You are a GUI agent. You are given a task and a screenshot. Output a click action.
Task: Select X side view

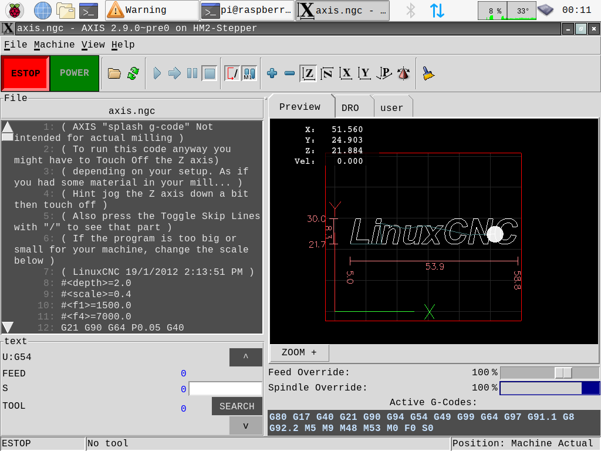346,73
